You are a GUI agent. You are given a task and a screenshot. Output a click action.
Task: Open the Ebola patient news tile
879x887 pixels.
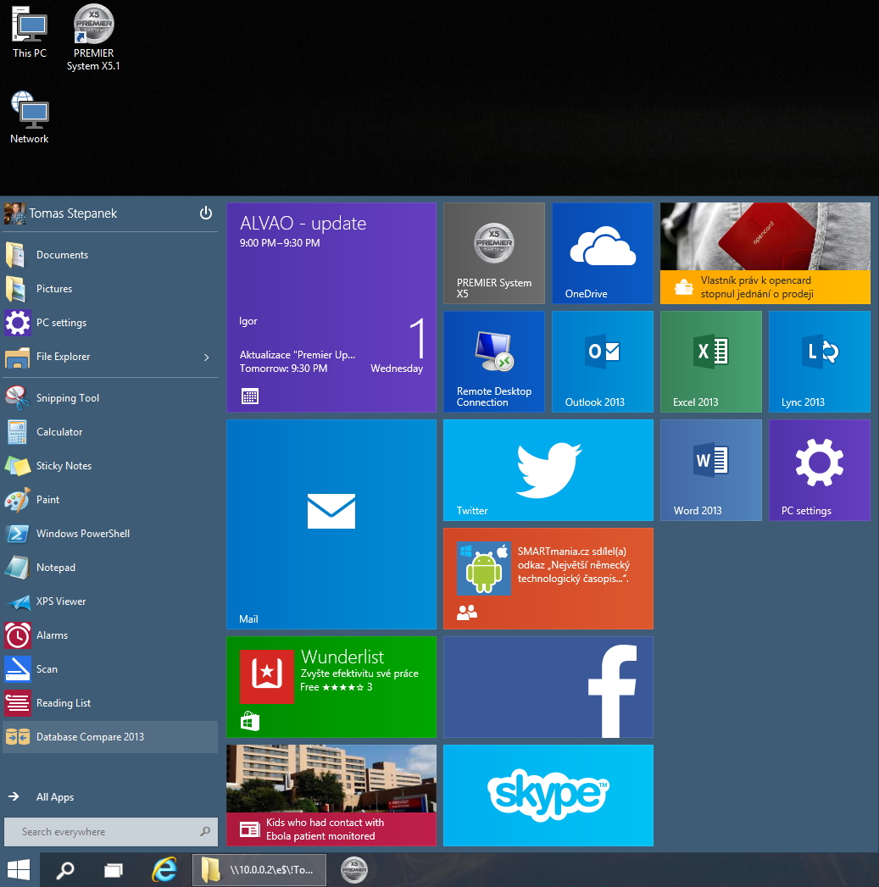(331, 796)
